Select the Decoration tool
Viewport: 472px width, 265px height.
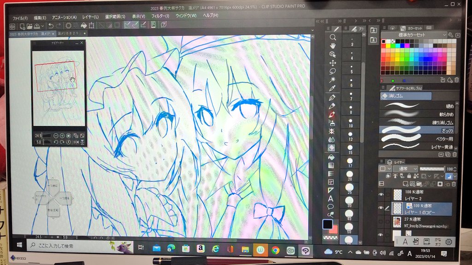click(331, 131)
